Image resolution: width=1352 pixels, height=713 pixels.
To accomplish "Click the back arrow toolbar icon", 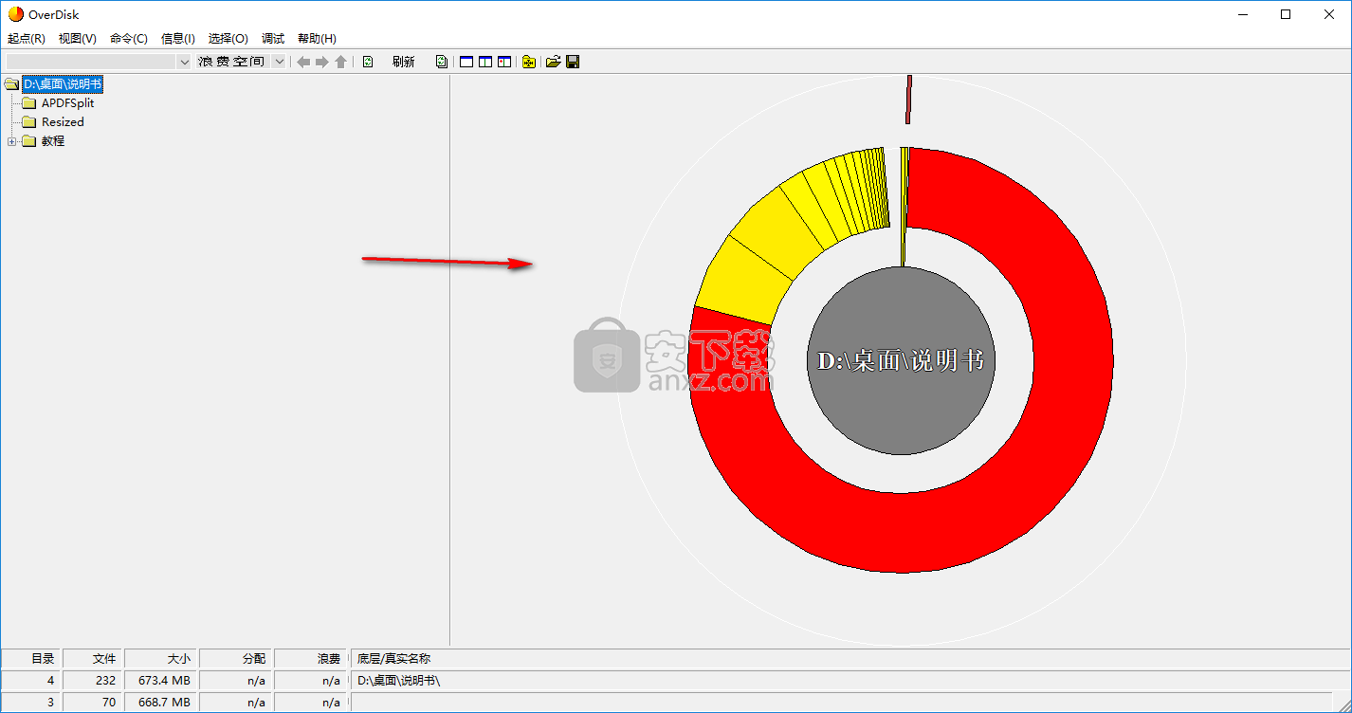I will [x=303, y=62].
